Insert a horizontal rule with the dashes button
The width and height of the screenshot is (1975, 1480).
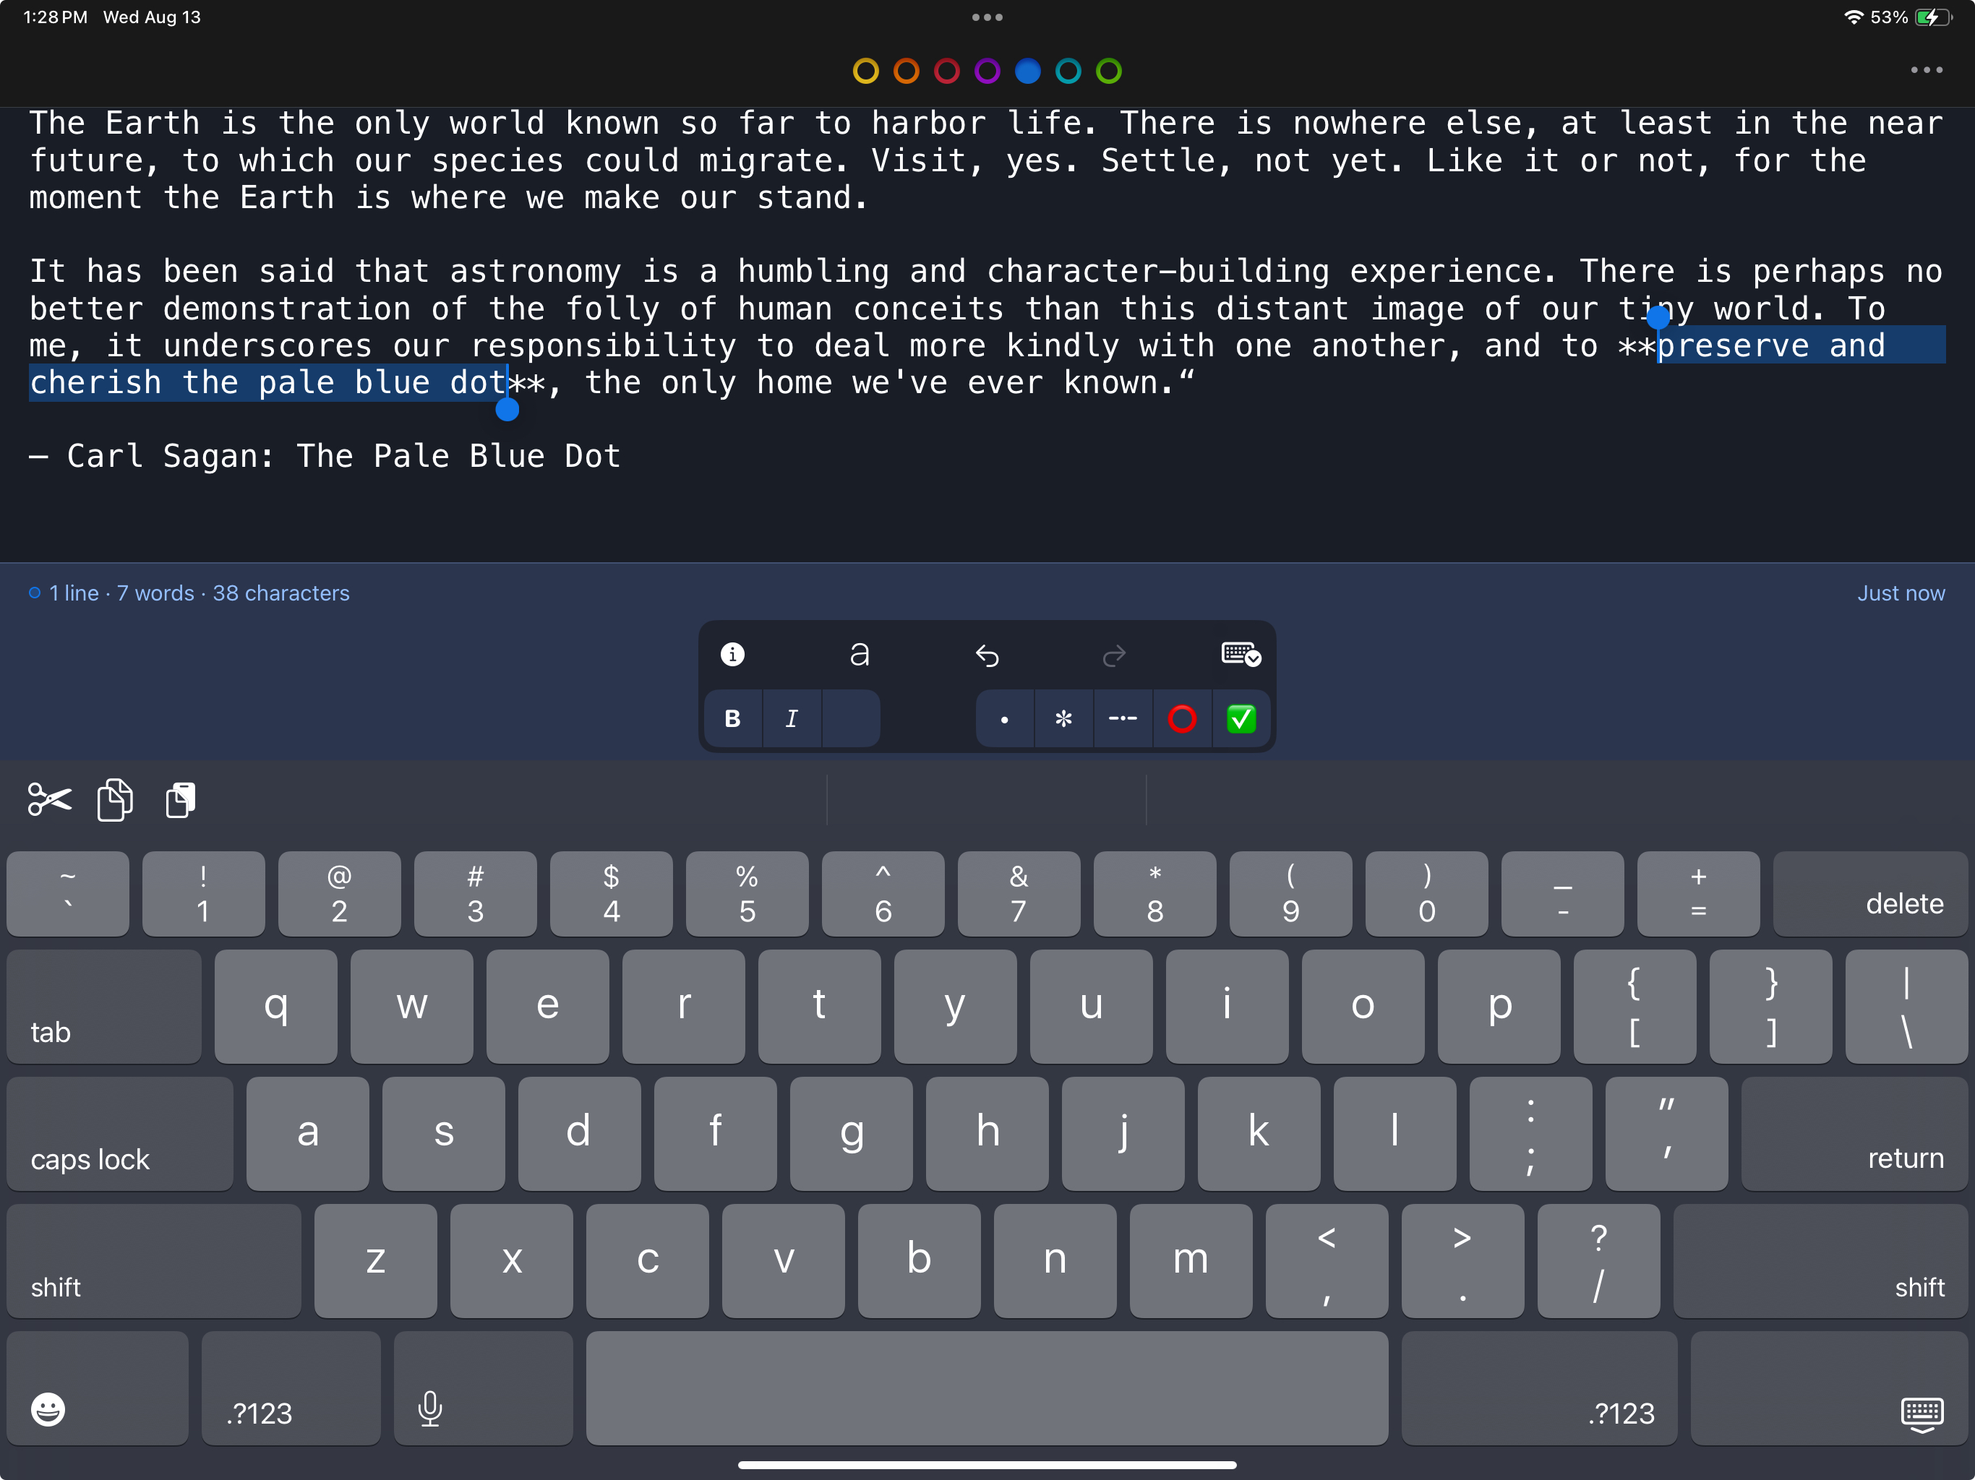[1122, 718]
